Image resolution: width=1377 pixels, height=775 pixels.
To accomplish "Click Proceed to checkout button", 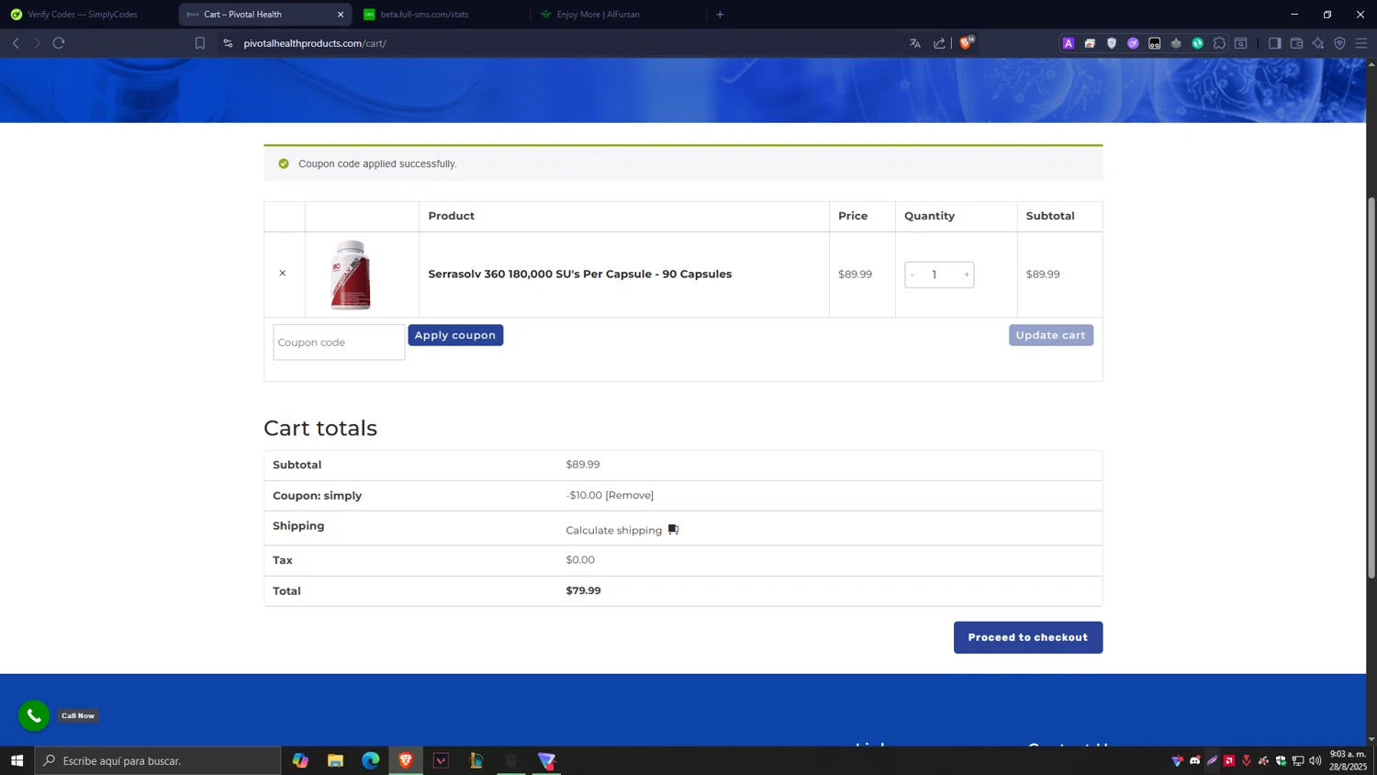I will (1028, 637).
